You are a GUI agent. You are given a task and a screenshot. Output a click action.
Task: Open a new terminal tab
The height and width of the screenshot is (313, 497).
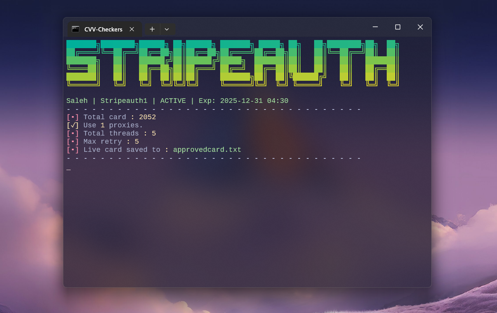click(x=152, y=29)
